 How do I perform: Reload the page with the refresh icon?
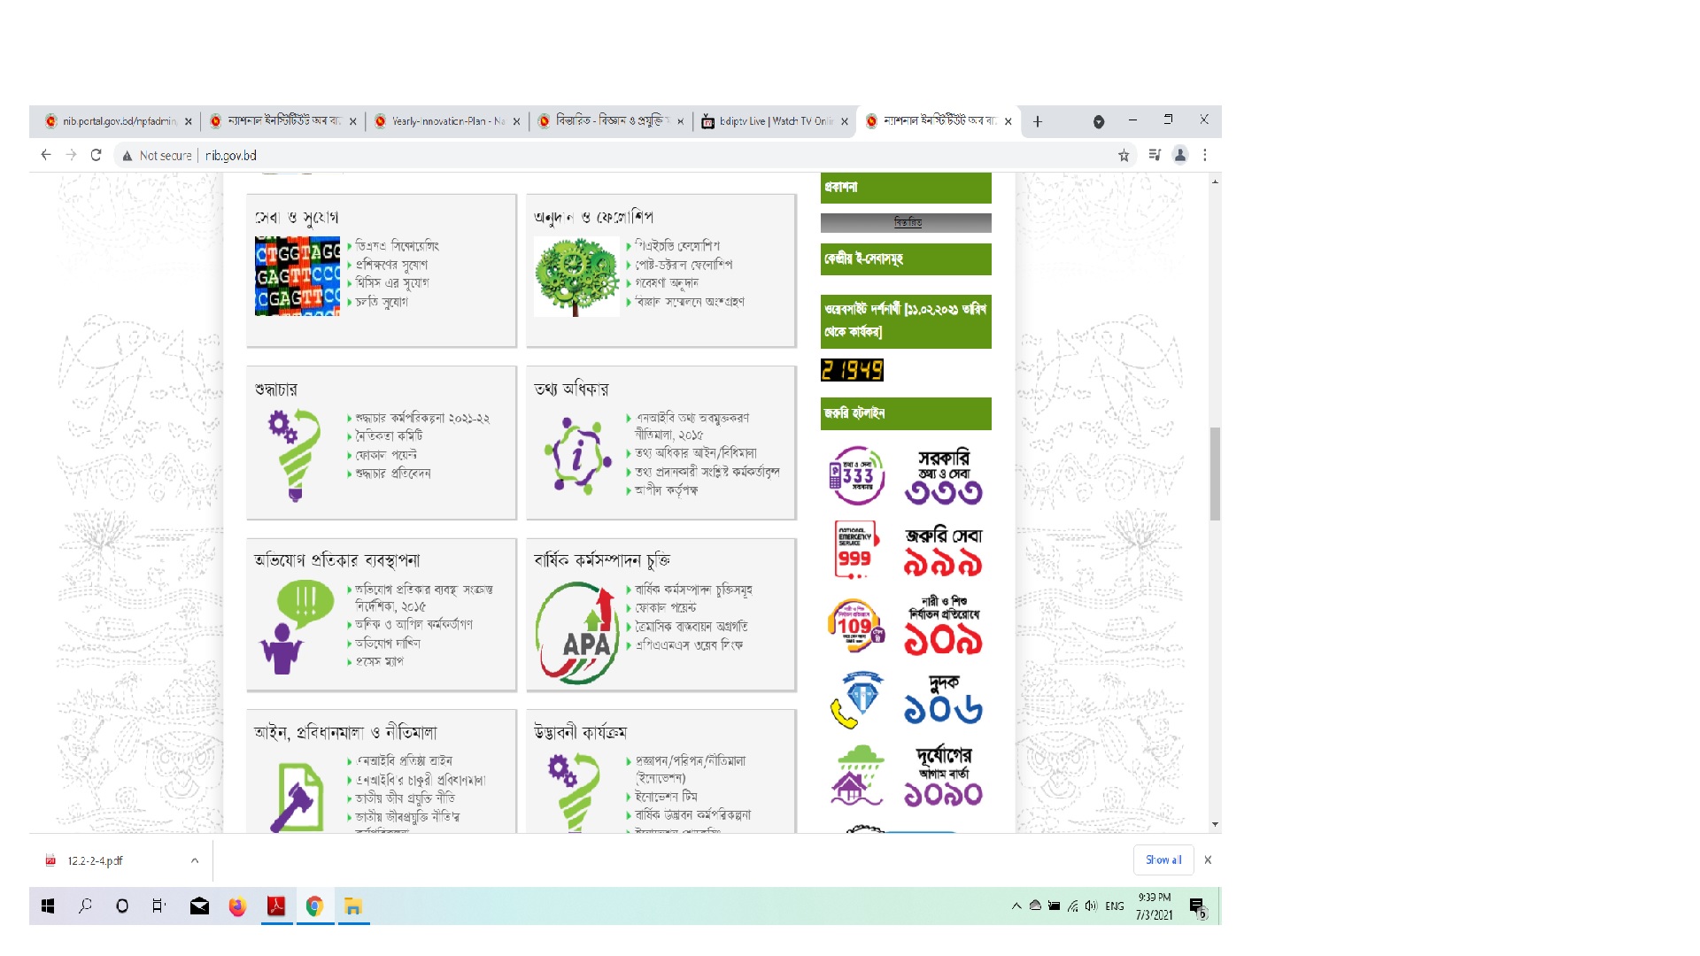pos(96,156)
